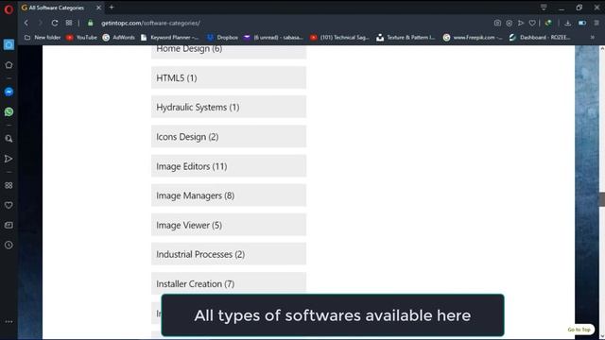The width and height of the screenshot is (605, 340).
Task: Open the Opera menu logo
Action: point(9,8)
